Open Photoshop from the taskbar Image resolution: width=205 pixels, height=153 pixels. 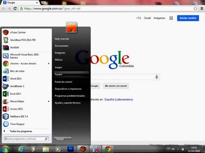pos(70,149)
